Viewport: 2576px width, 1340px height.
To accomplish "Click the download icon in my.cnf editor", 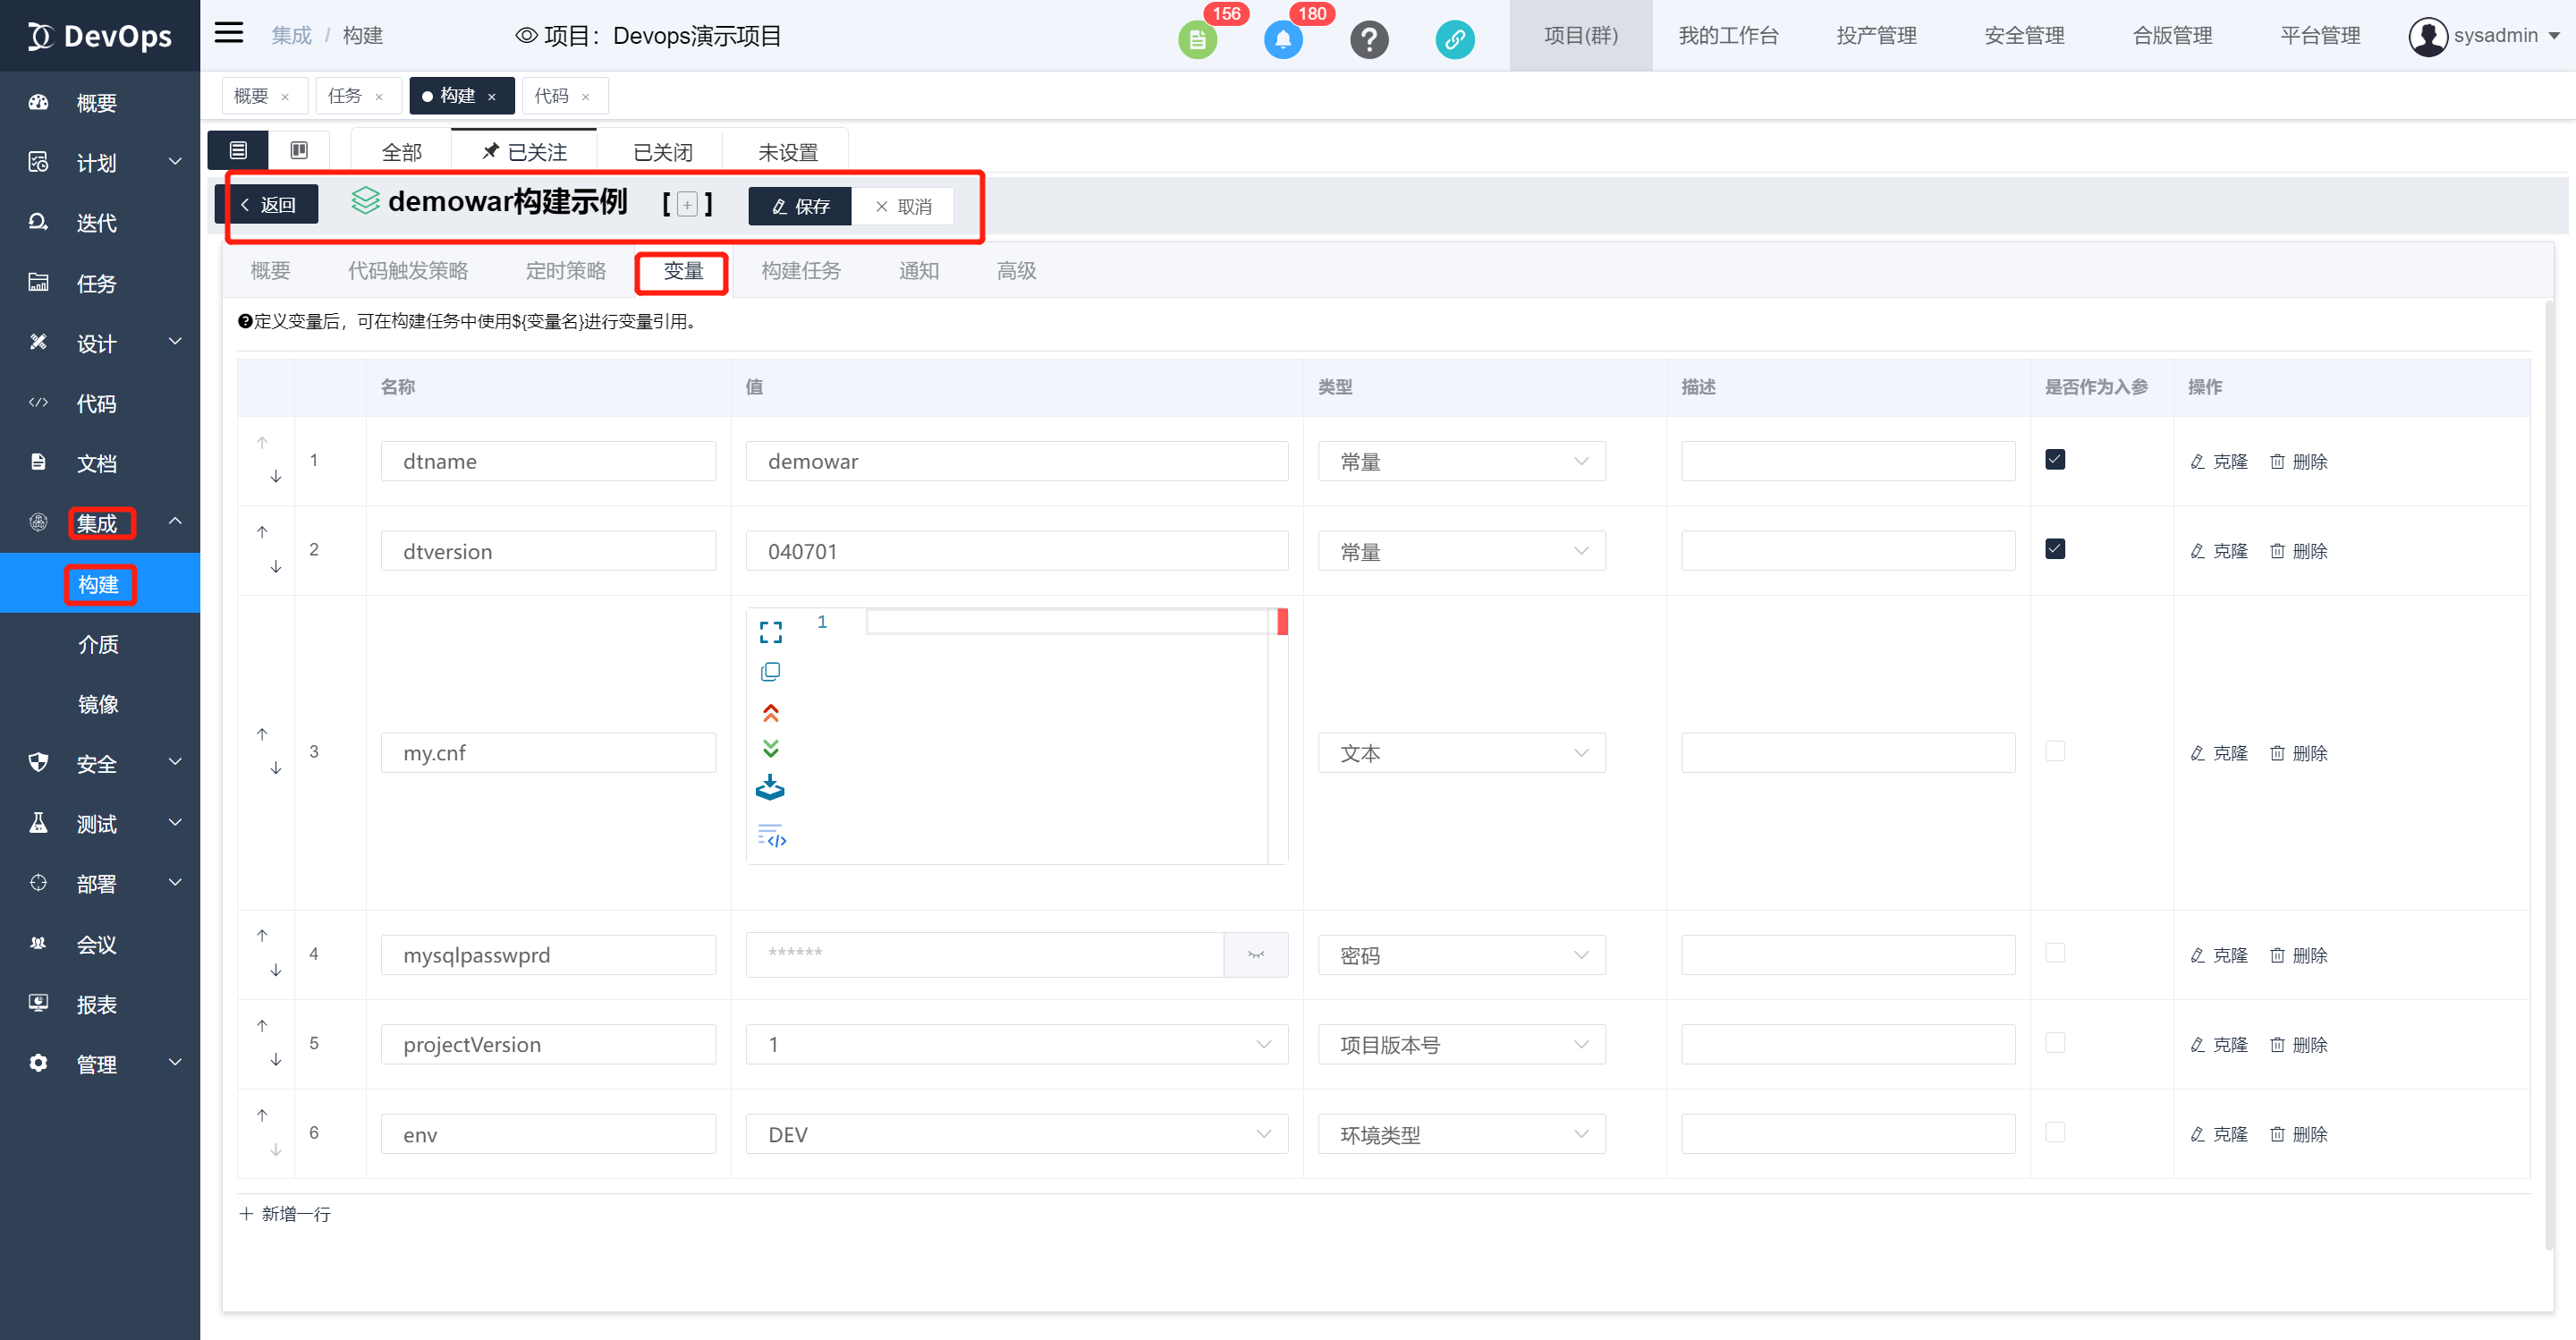I will [770, 788].
